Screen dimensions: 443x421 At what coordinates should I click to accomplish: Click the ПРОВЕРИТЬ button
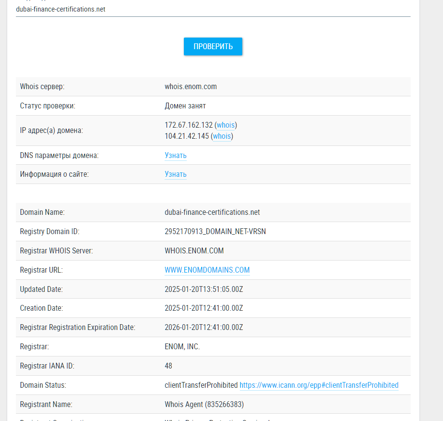(x=213, y=47)
